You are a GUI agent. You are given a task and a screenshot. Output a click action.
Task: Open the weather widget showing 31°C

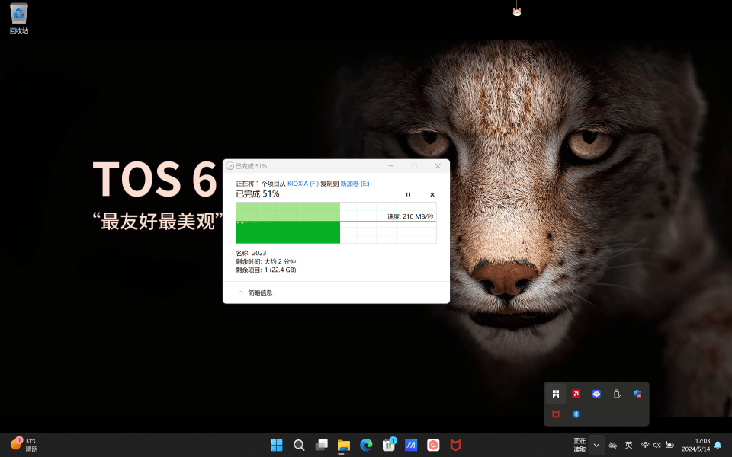(24, 444)
